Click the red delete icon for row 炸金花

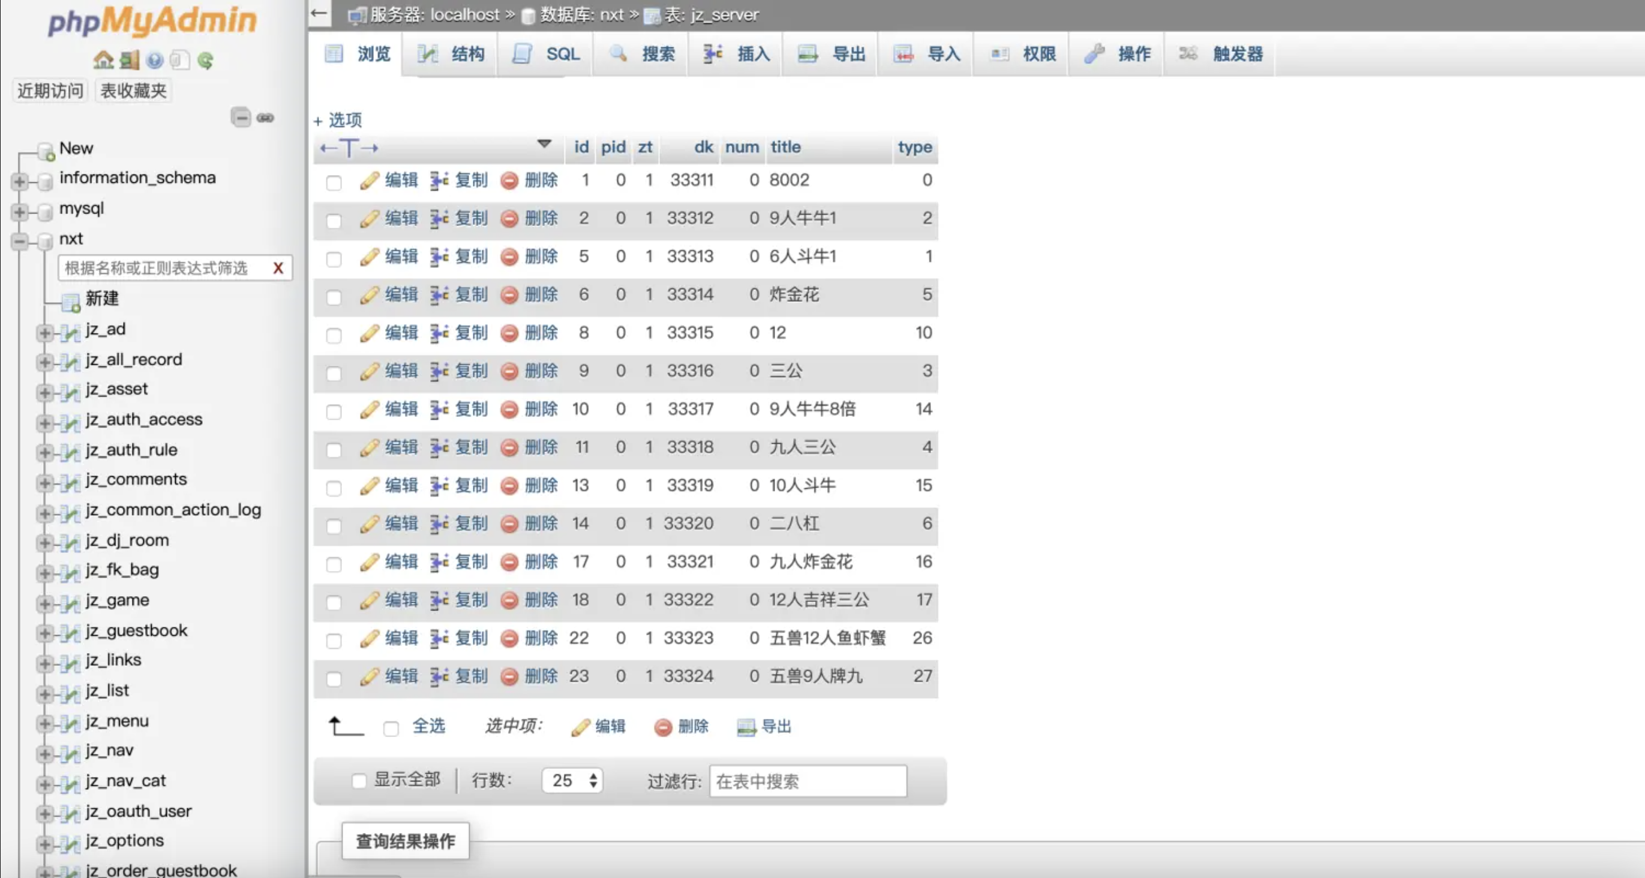(x=509, y=296)
